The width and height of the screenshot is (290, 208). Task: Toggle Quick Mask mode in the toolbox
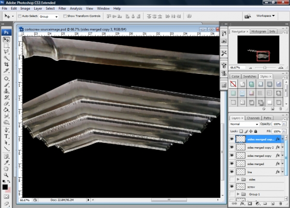coord(6,196)
